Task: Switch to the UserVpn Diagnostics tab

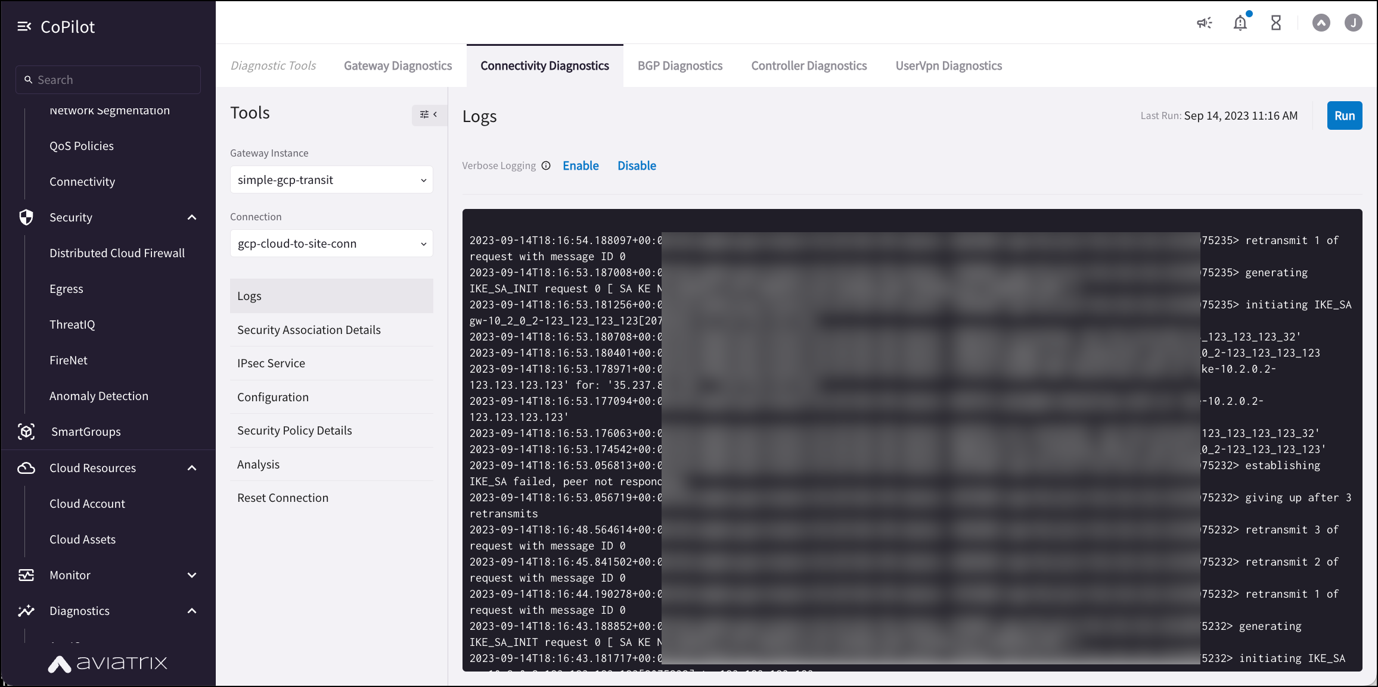Action: [x=948, y=66]
